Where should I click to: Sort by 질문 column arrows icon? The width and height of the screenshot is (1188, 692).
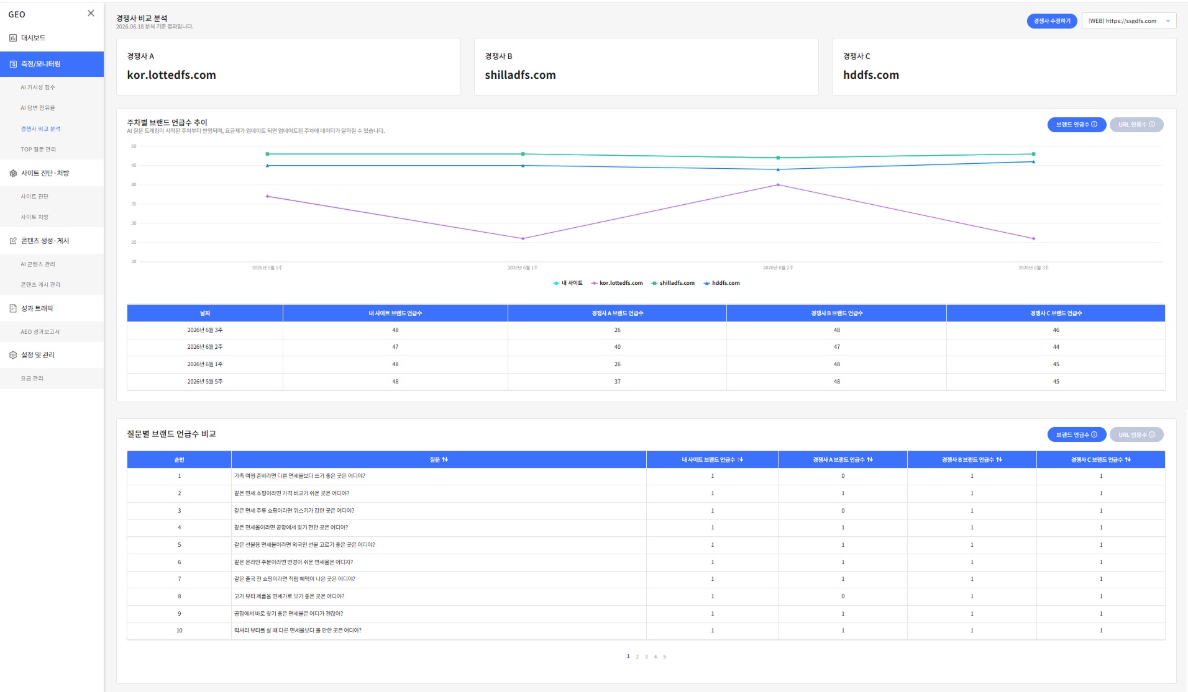(x=445, y=460)
